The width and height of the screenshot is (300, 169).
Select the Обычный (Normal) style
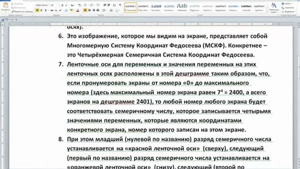tap(130, 8)
